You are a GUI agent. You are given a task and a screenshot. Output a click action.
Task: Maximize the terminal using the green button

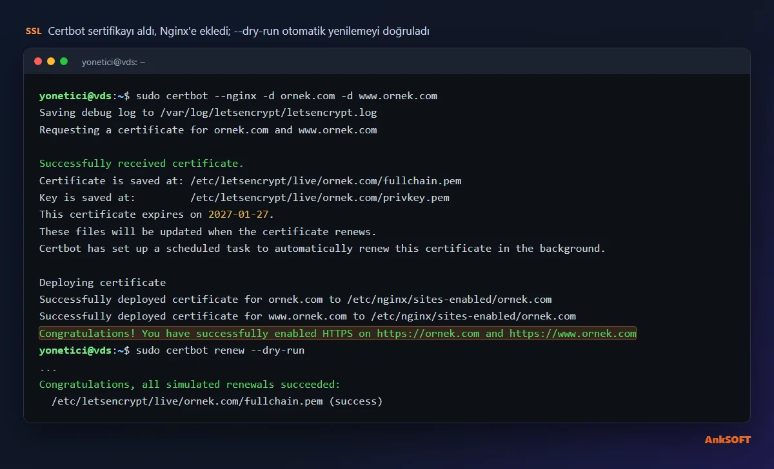(x=64, y=61)
